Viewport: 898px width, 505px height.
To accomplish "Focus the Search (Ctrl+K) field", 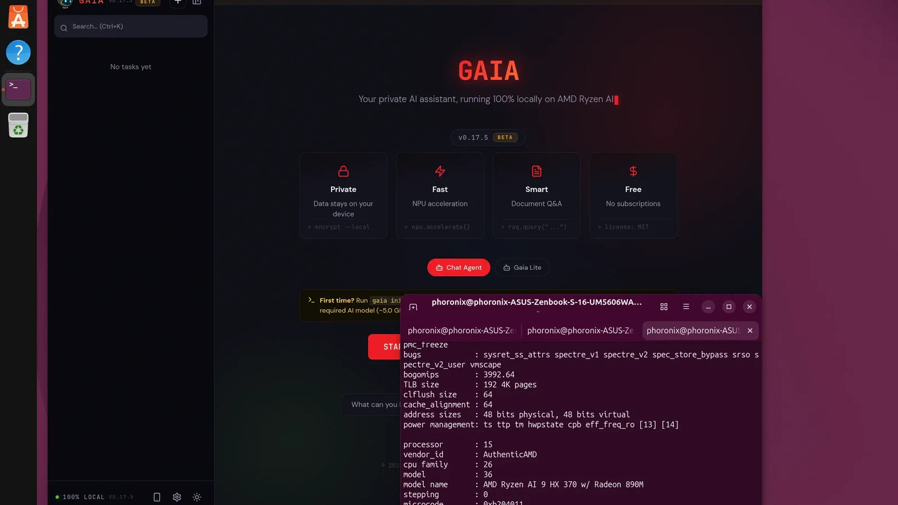I will pyautogui.click(x=131, y=26).
